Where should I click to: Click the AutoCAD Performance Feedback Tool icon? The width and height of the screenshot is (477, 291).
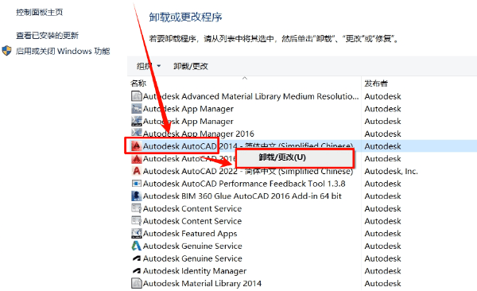(x=136, y=184)
